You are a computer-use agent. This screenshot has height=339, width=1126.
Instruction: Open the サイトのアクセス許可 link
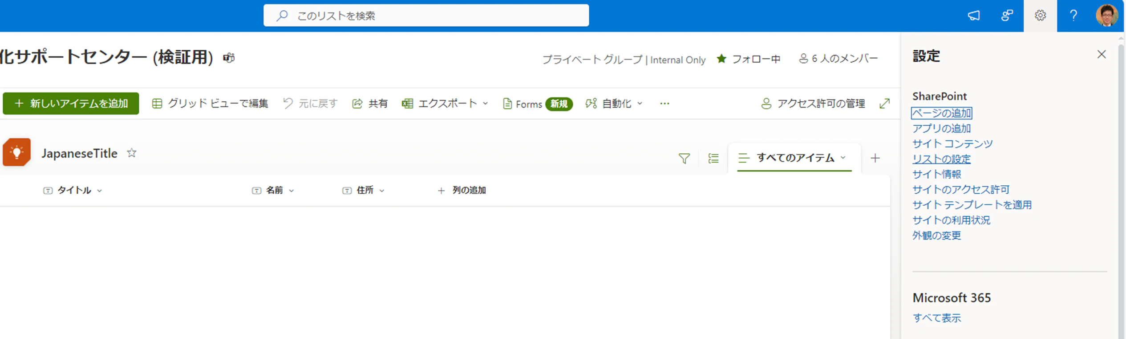tap(961, 189)
